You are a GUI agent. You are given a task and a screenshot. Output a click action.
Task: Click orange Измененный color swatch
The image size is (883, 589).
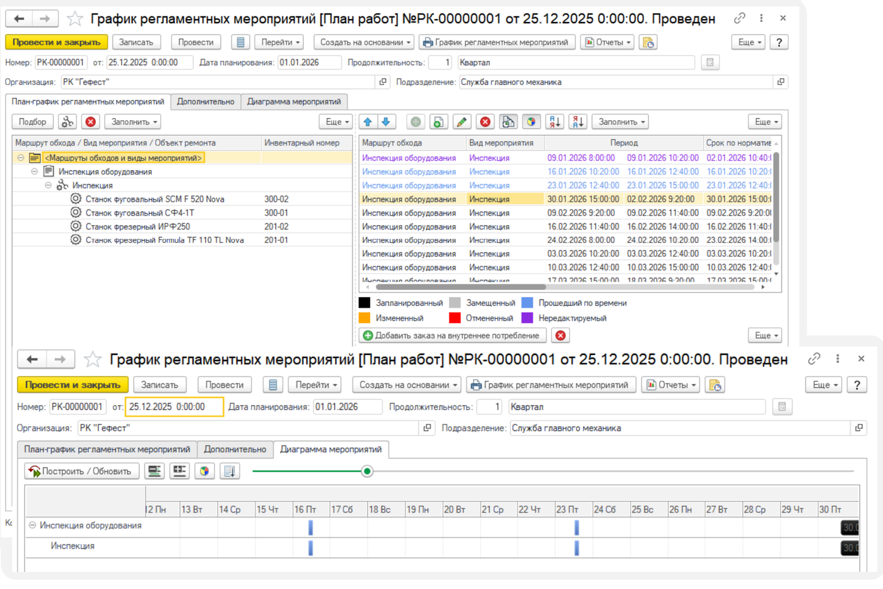tap(365, 318)
